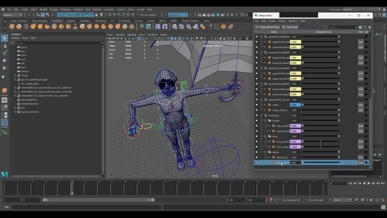Open the Rigging menu set dropdown

click(12, 15)
